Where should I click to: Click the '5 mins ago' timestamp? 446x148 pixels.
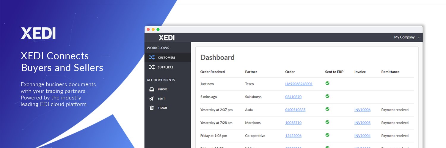point(208,97)
